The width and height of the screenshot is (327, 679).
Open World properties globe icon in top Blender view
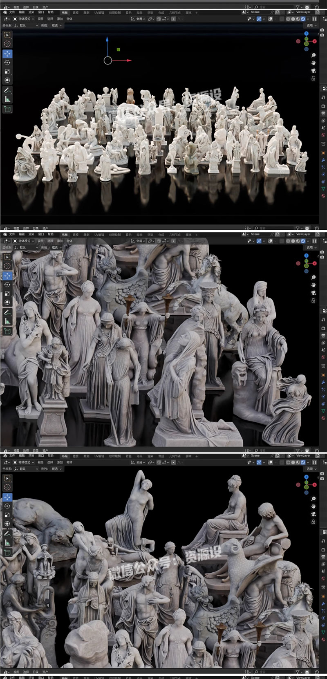[323, 135]
